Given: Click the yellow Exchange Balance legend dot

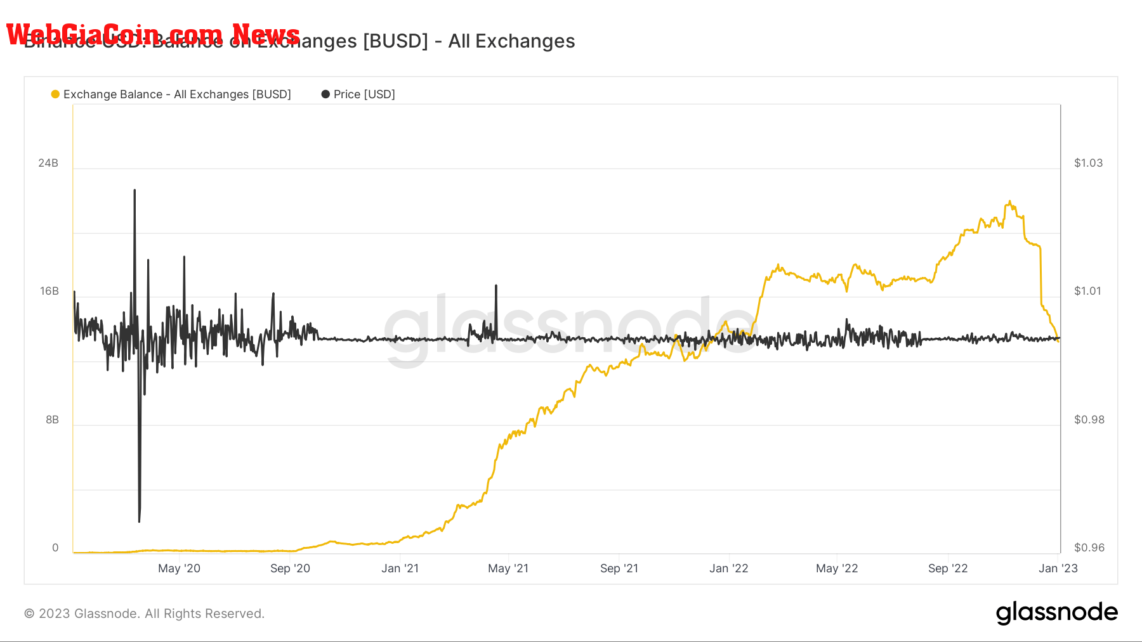Looking at the screenshot, I should pos(55,94).
